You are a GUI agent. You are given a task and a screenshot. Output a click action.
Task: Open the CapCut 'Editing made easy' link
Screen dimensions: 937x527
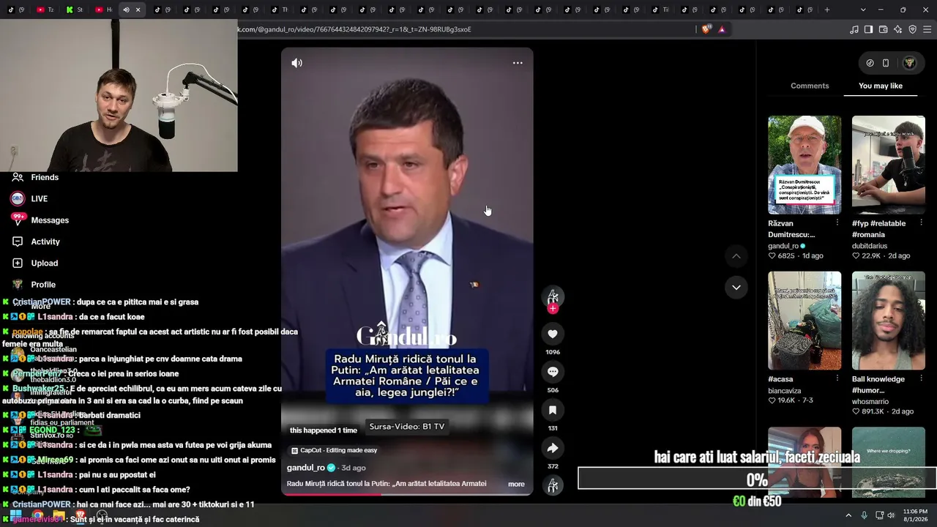pyautogui.click(x=334, y=450)
